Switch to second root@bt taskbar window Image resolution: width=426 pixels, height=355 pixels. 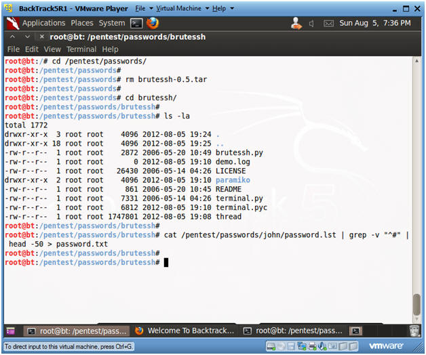294,331
